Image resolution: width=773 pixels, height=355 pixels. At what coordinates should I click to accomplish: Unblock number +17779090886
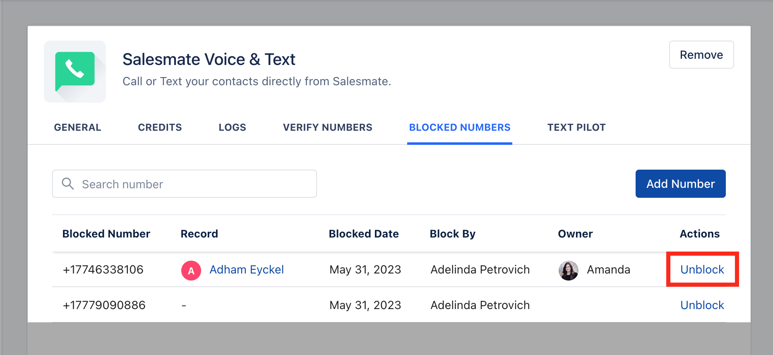tap(702, 305)
